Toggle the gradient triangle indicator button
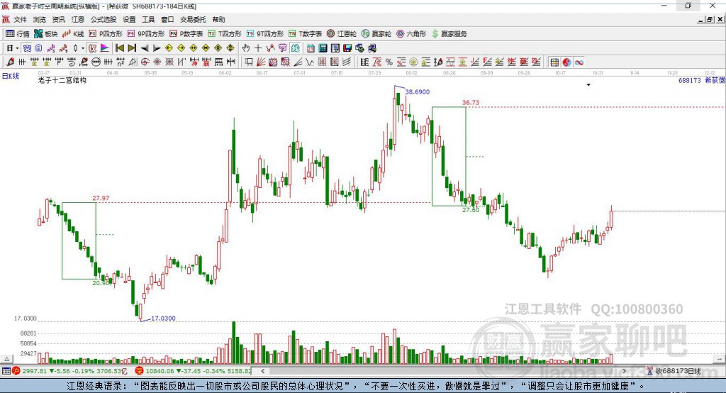 pos(105,48)
